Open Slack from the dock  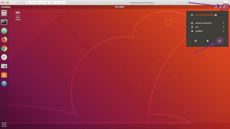pyautogui.click(x=4, y=57)
